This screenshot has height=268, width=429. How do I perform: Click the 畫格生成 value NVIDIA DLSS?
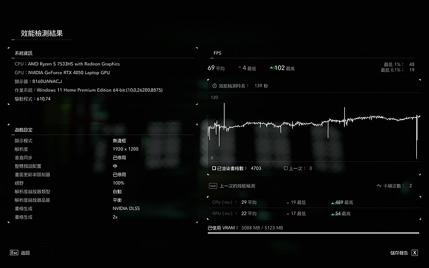(126, 209)
